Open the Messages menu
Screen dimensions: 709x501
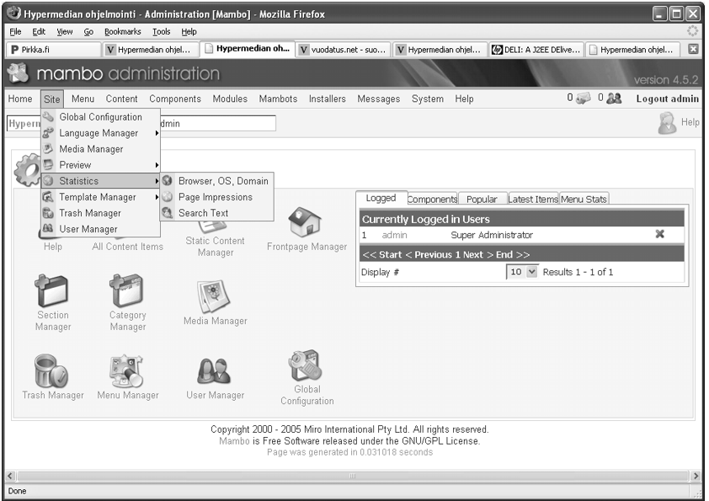point(378,99)
